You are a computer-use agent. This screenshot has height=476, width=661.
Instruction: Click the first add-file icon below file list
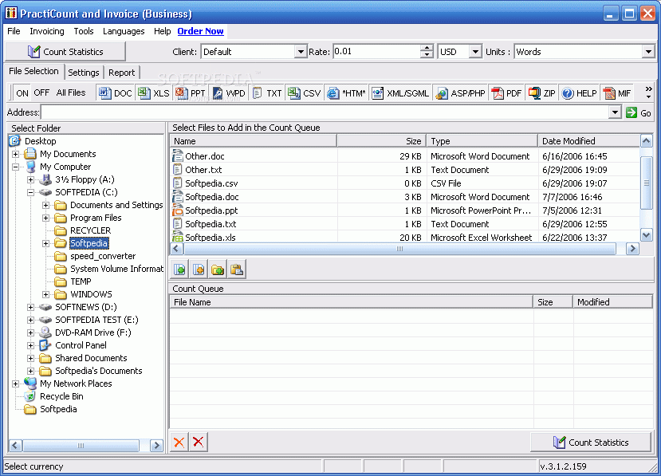tap(179, 269)
